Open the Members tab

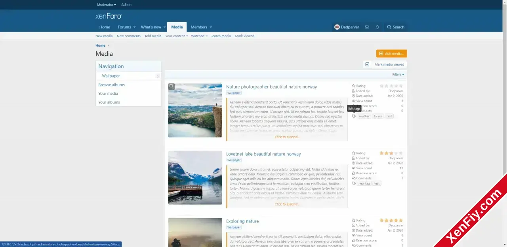click(x=199, y=27)
